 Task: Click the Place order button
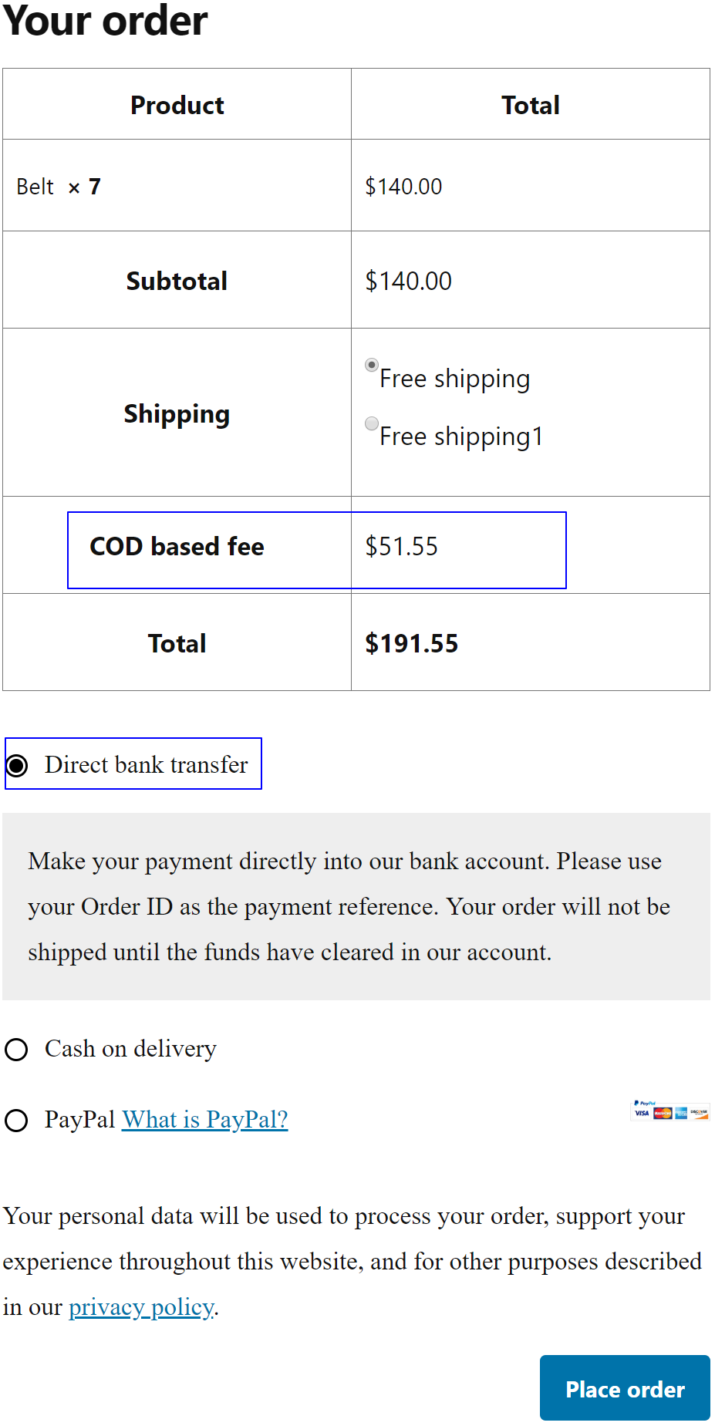point(624,1388)
